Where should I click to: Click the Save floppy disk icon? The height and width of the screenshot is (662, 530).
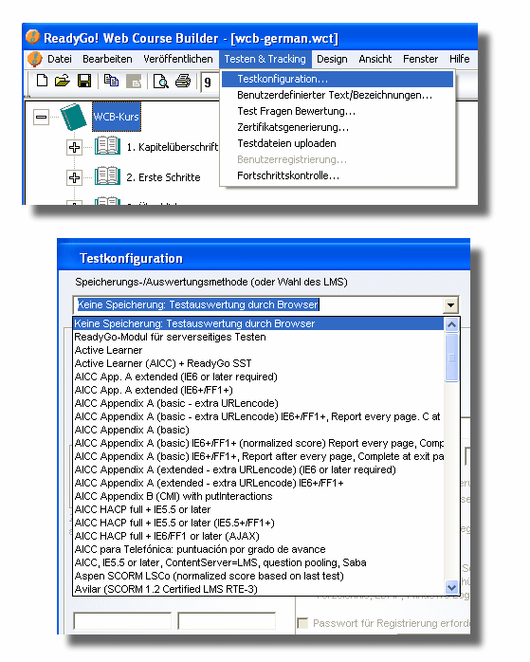point(84,81)
